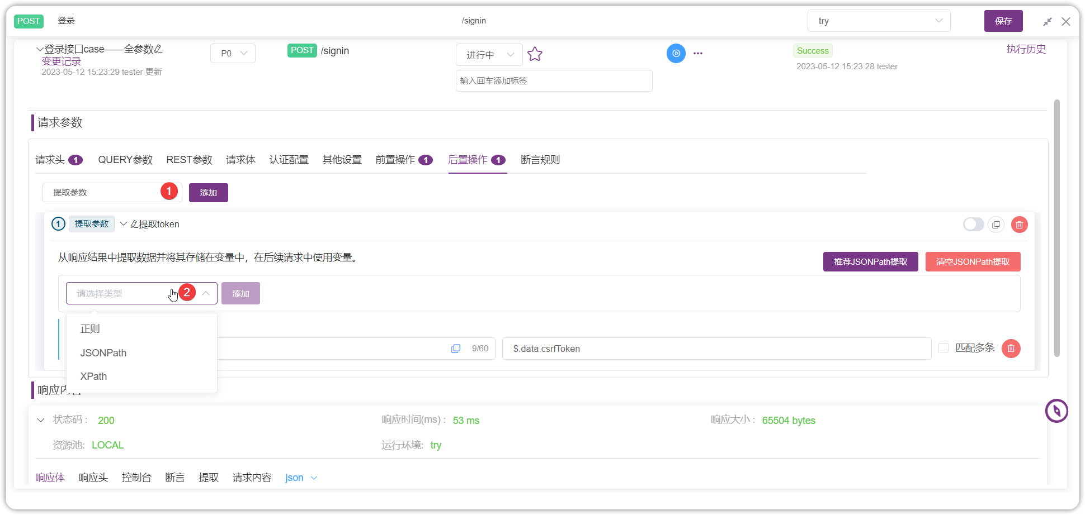Screen dimensions: 1085x515
Task: Select the 后置操作 tab
Action: click(477, 160)
